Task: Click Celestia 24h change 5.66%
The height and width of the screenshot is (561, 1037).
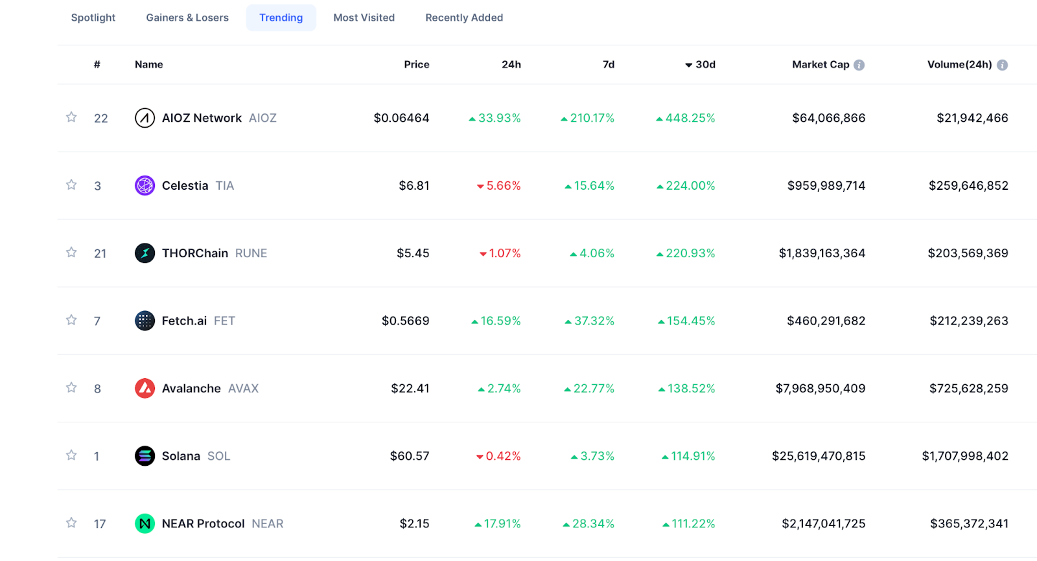Action: (x=498, y=185)
